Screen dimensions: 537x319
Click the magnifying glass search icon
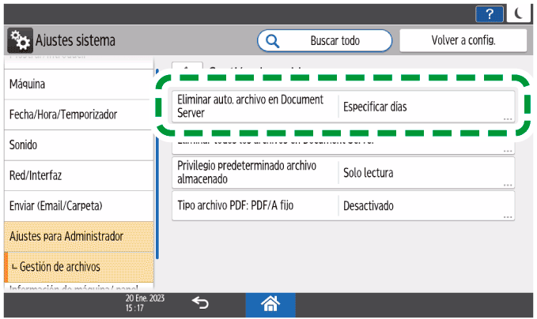(x=272, y=39)
